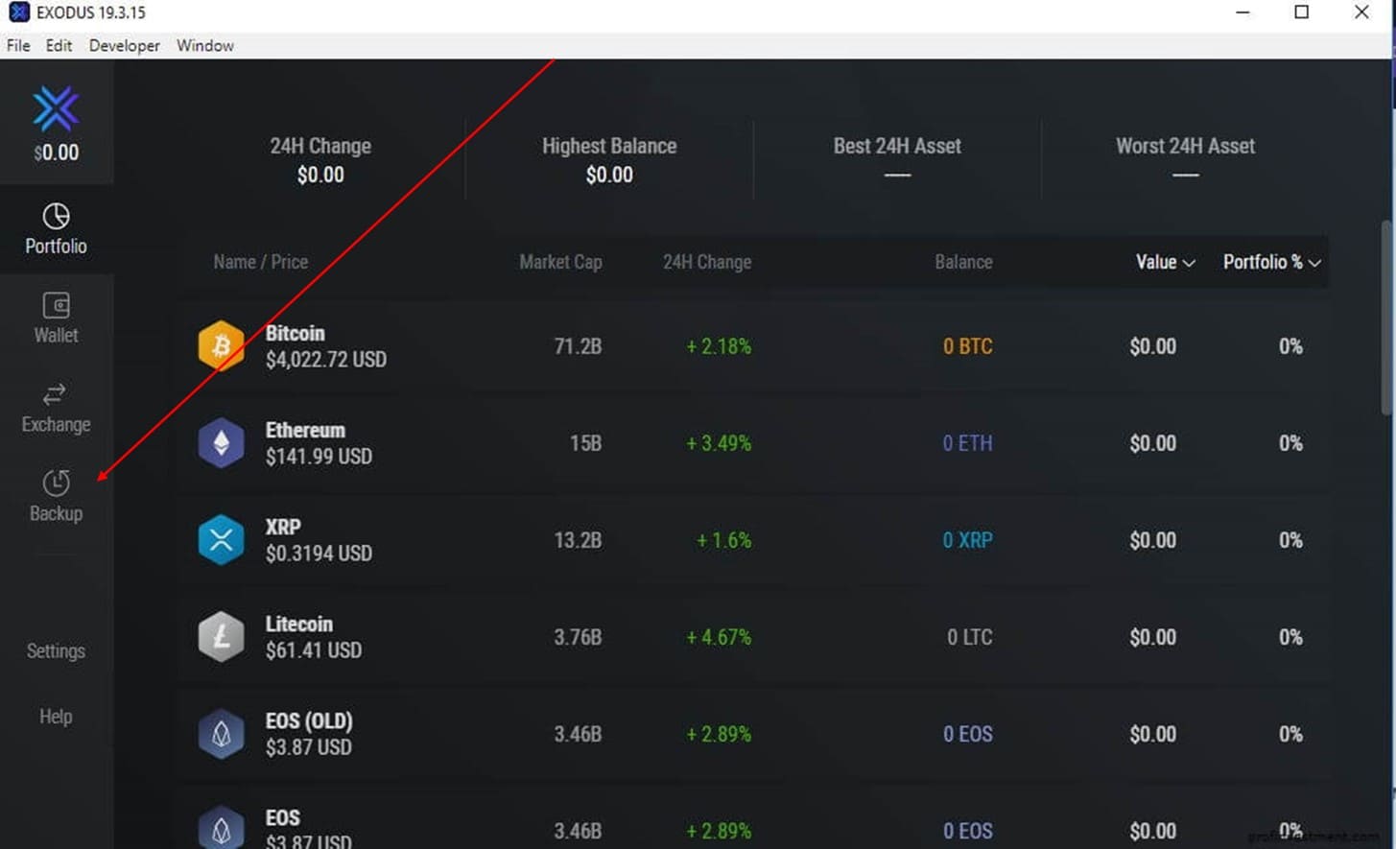Click the 0 LTC balance
The height and width of the screenshot is (849, 1396).
(x=970, y=637)
